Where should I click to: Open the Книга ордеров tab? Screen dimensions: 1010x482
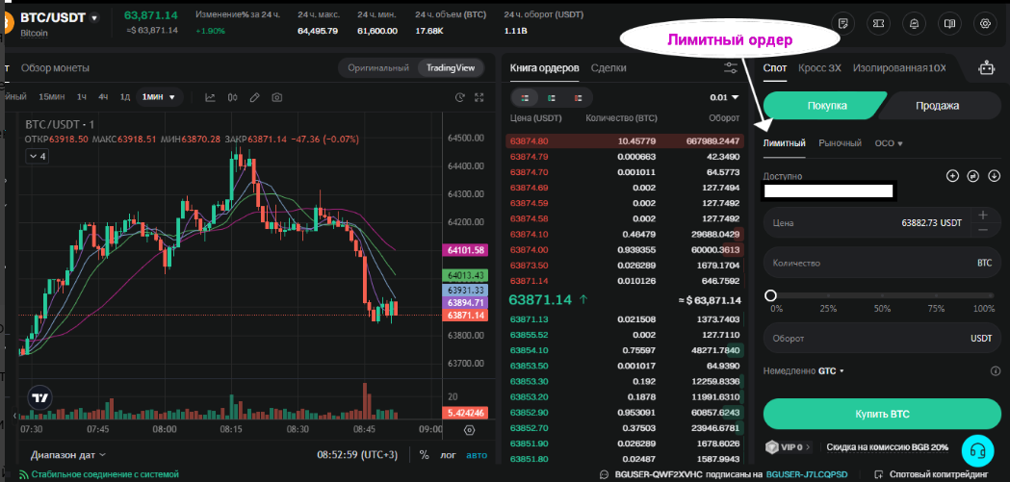pos(544,67)
